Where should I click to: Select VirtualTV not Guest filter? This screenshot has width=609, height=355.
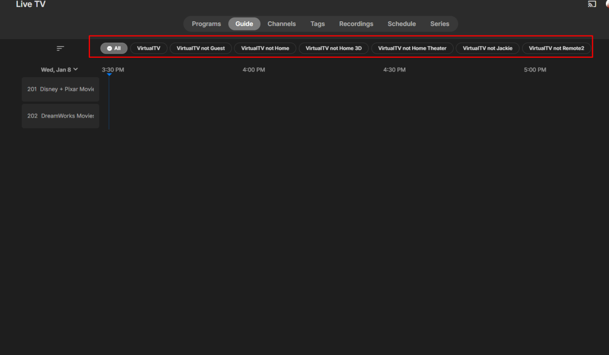(x=201, y=48)
